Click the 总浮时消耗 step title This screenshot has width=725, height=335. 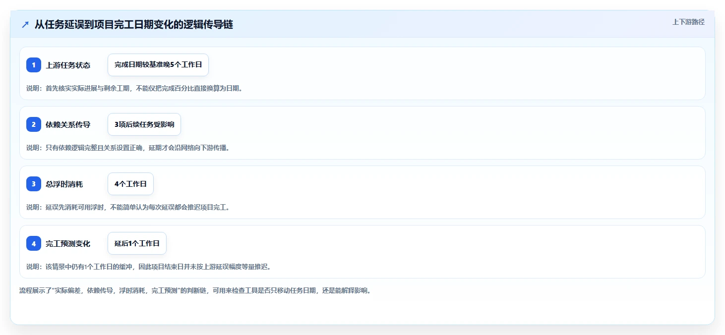tap(64, 184)
